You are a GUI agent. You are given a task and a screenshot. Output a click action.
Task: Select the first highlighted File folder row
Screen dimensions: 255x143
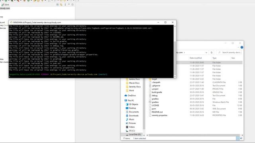[210, 62]
